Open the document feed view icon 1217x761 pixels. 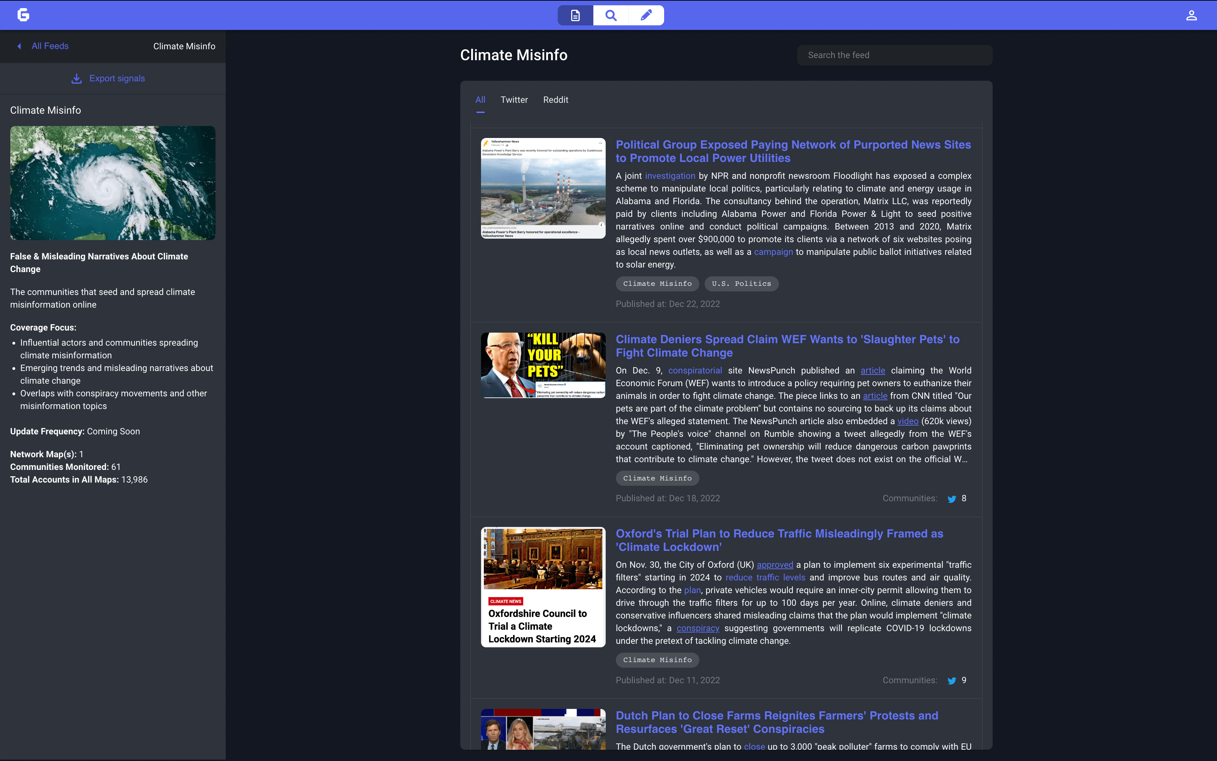coord(575,15)
